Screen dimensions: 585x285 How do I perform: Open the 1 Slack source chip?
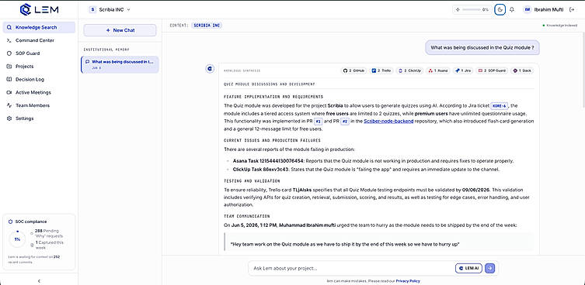coord(522,70)
